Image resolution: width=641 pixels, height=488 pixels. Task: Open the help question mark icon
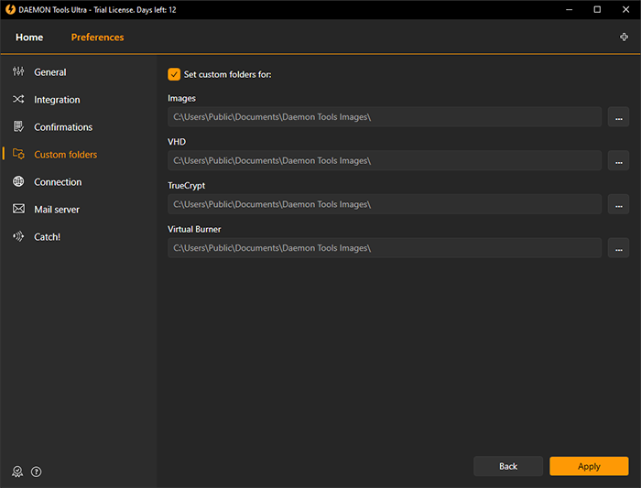pos(37,472)
